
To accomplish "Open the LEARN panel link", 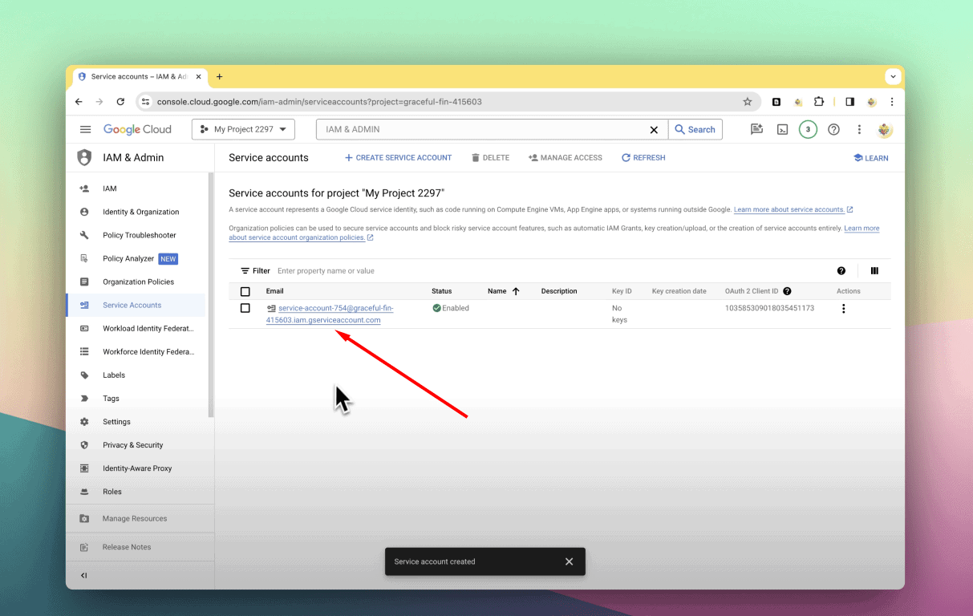I will (x=870, y=158).
